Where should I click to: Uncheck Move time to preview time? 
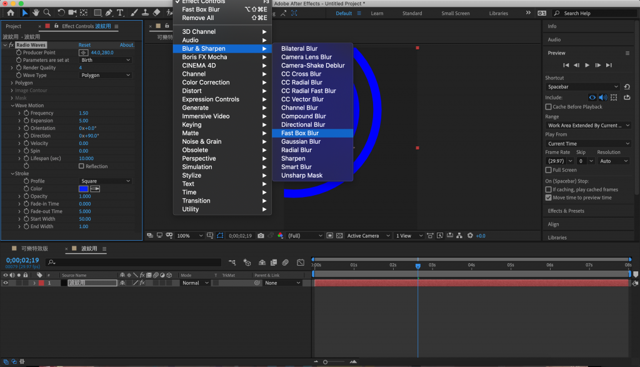point(548,198)
